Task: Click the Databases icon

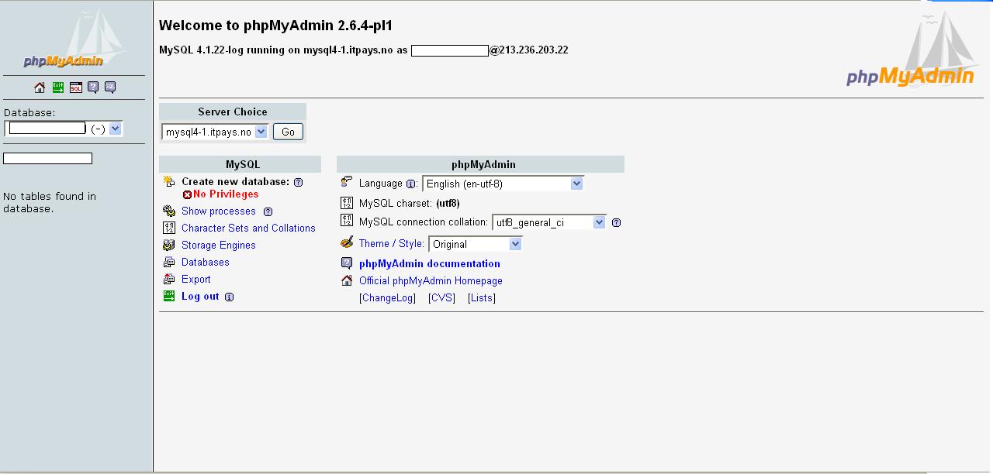Action: click(169, 262)
